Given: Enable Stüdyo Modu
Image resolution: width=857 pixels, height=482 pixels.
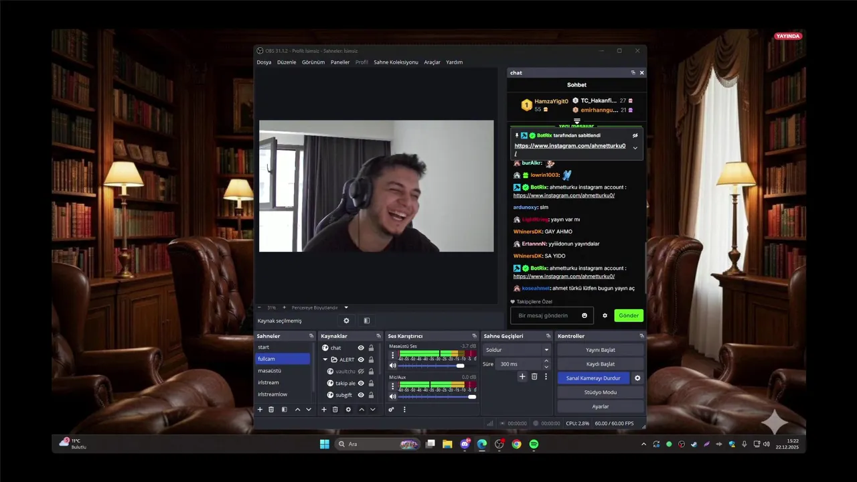Looking at the screenshot, I should point(601,392).
